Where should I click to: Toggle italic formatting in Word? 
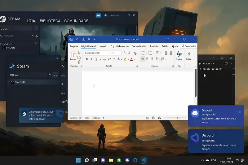[x=91, y=59]
